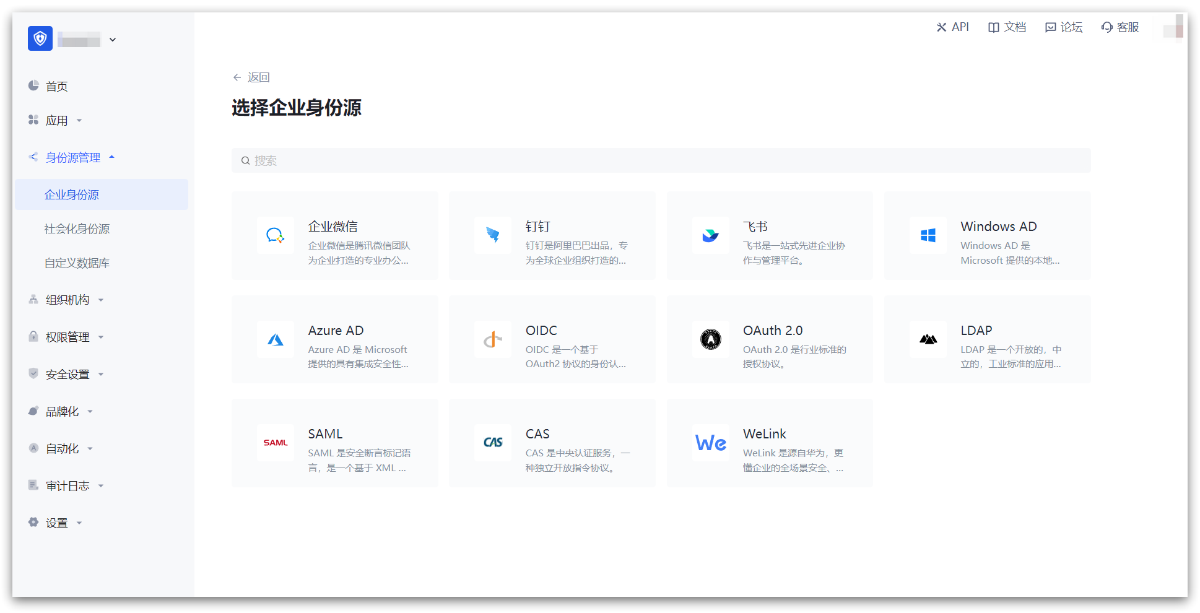1200x613 pixels.
Task: Expand the 应用 sidebar menu
Action: (57, 121)
